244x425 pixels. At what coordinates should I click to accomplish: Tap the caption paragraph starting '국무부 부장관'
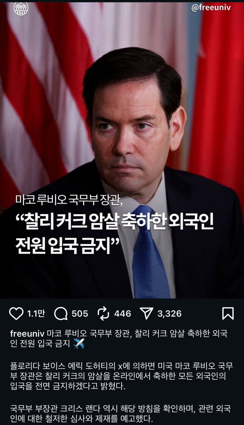[121, 413]
